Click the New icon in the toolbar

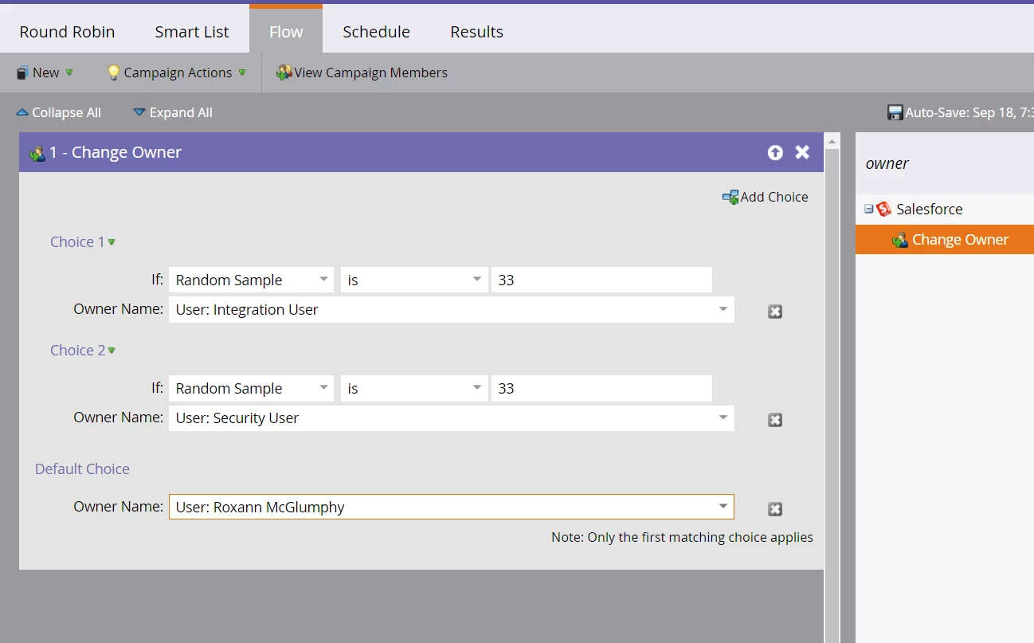pyautogui.click(x=22, y=73)
